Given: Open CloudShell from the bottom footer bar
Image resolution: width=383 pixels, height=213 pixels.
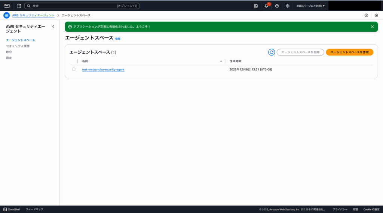Looking at the screenshot, I should (12, 209).
